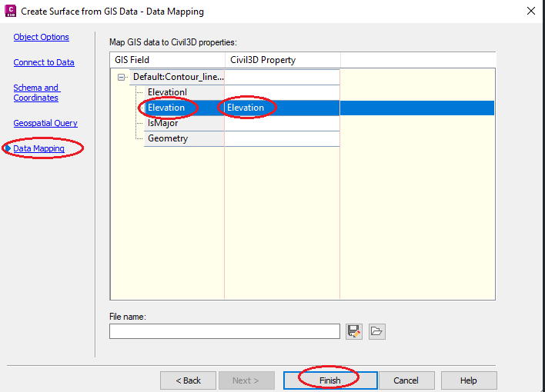Viewport: 545px width, 392px height.
Task: Select the Geometry GIS field row
Action: tap(184, 138)
